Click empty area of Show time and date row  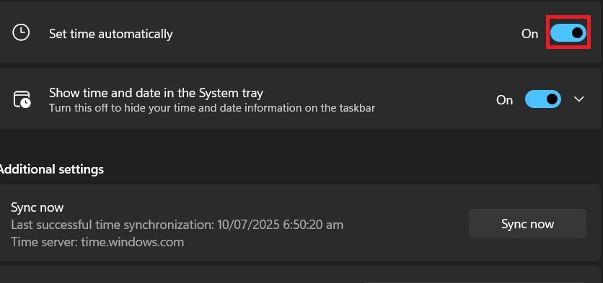434,99
